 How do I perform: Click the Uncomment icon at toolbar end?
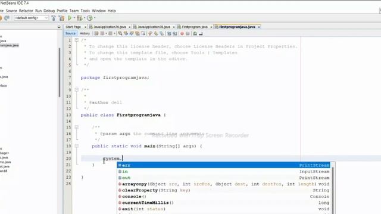201,33
